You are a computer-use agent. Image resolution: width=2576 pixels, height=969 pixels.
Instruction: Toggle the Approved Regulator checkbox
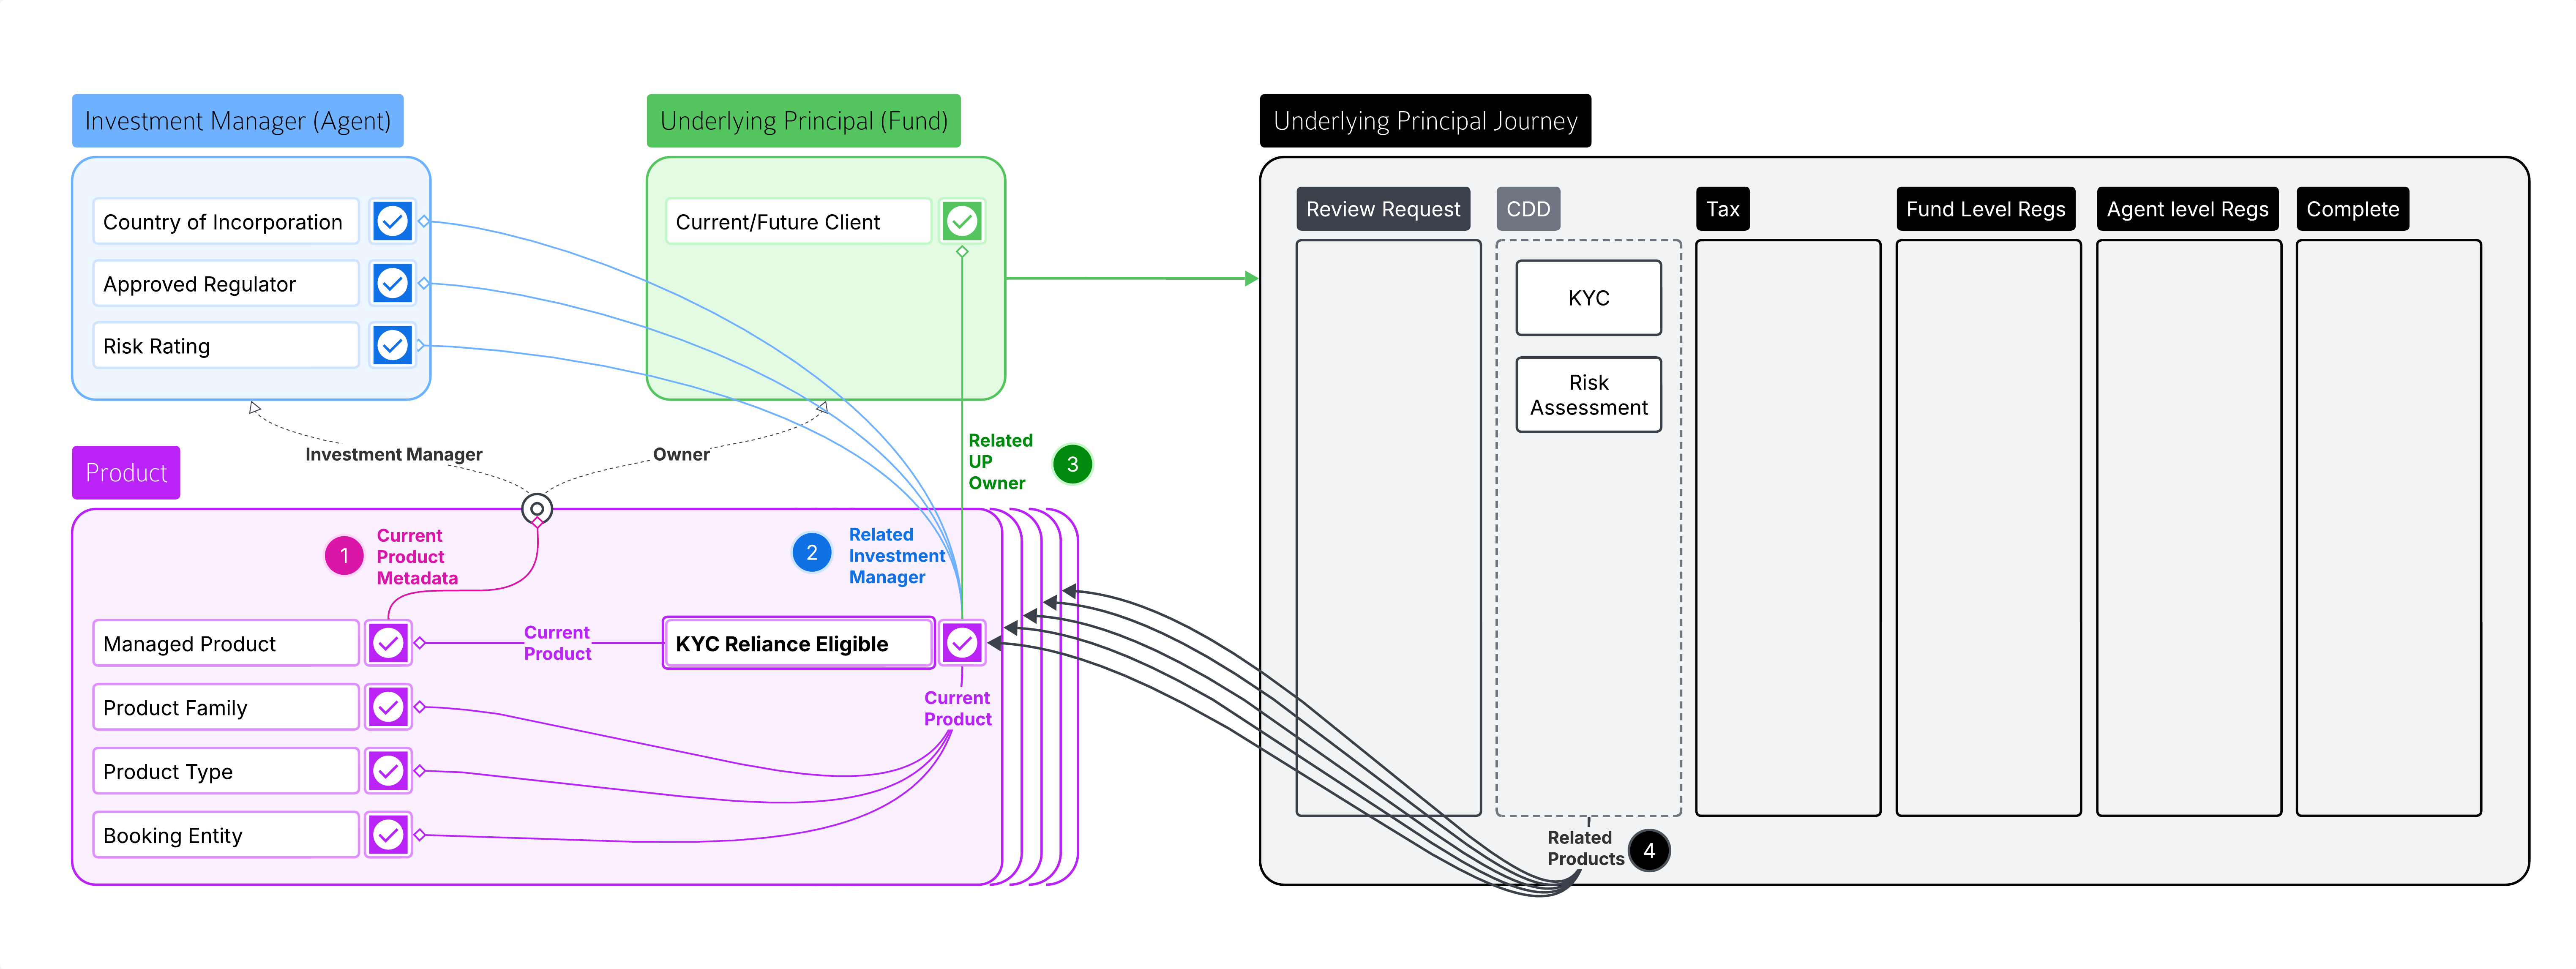click(392, 283)
